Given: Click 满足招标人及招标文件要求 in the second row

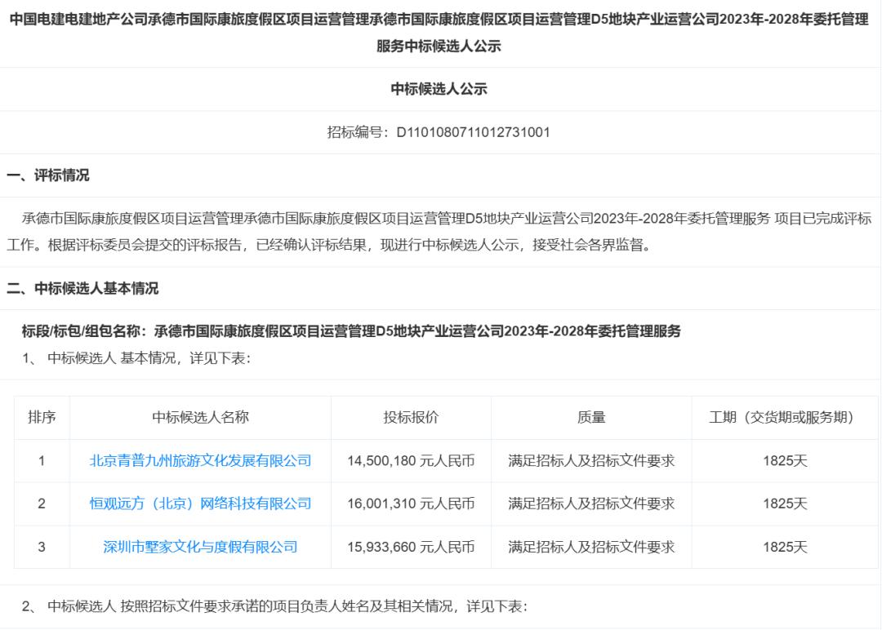Looking at the screenshot, I should point(591,504).
